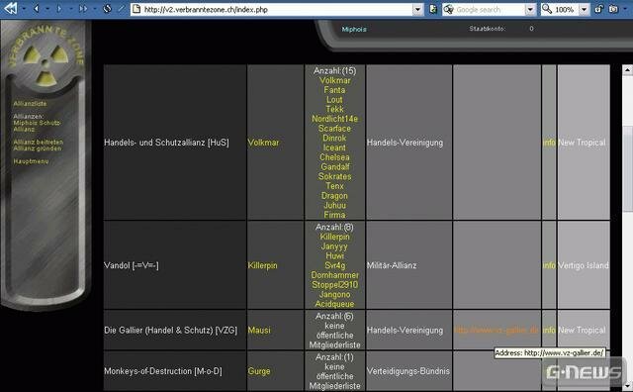This screenshot has height=392, width=633.
Task: Click the Google search engine icon
Action: 448,9
